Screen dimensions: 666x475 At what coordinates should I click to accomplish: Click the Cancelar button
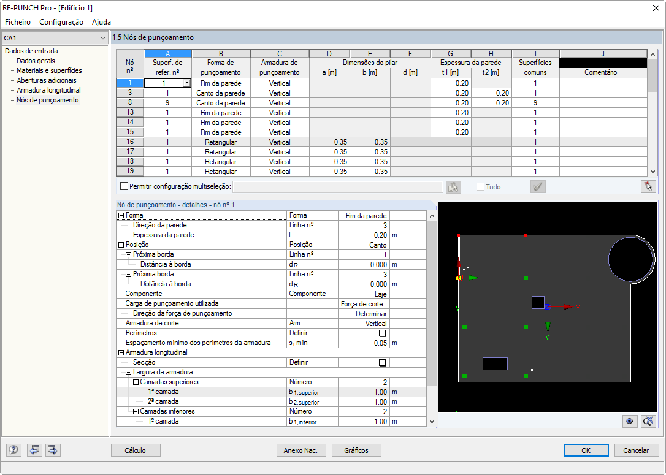click(636, 450)
